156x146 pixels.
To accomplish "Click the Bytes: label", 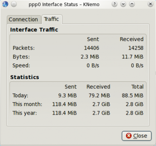I will (x=21, y=57).
